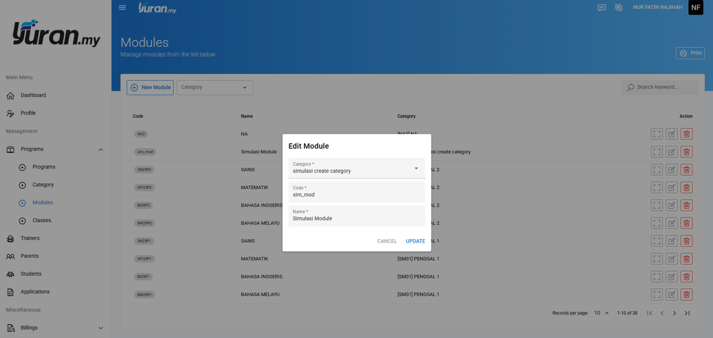Expand the Billings menu section

pyautogui.click(x=100, y=328)
